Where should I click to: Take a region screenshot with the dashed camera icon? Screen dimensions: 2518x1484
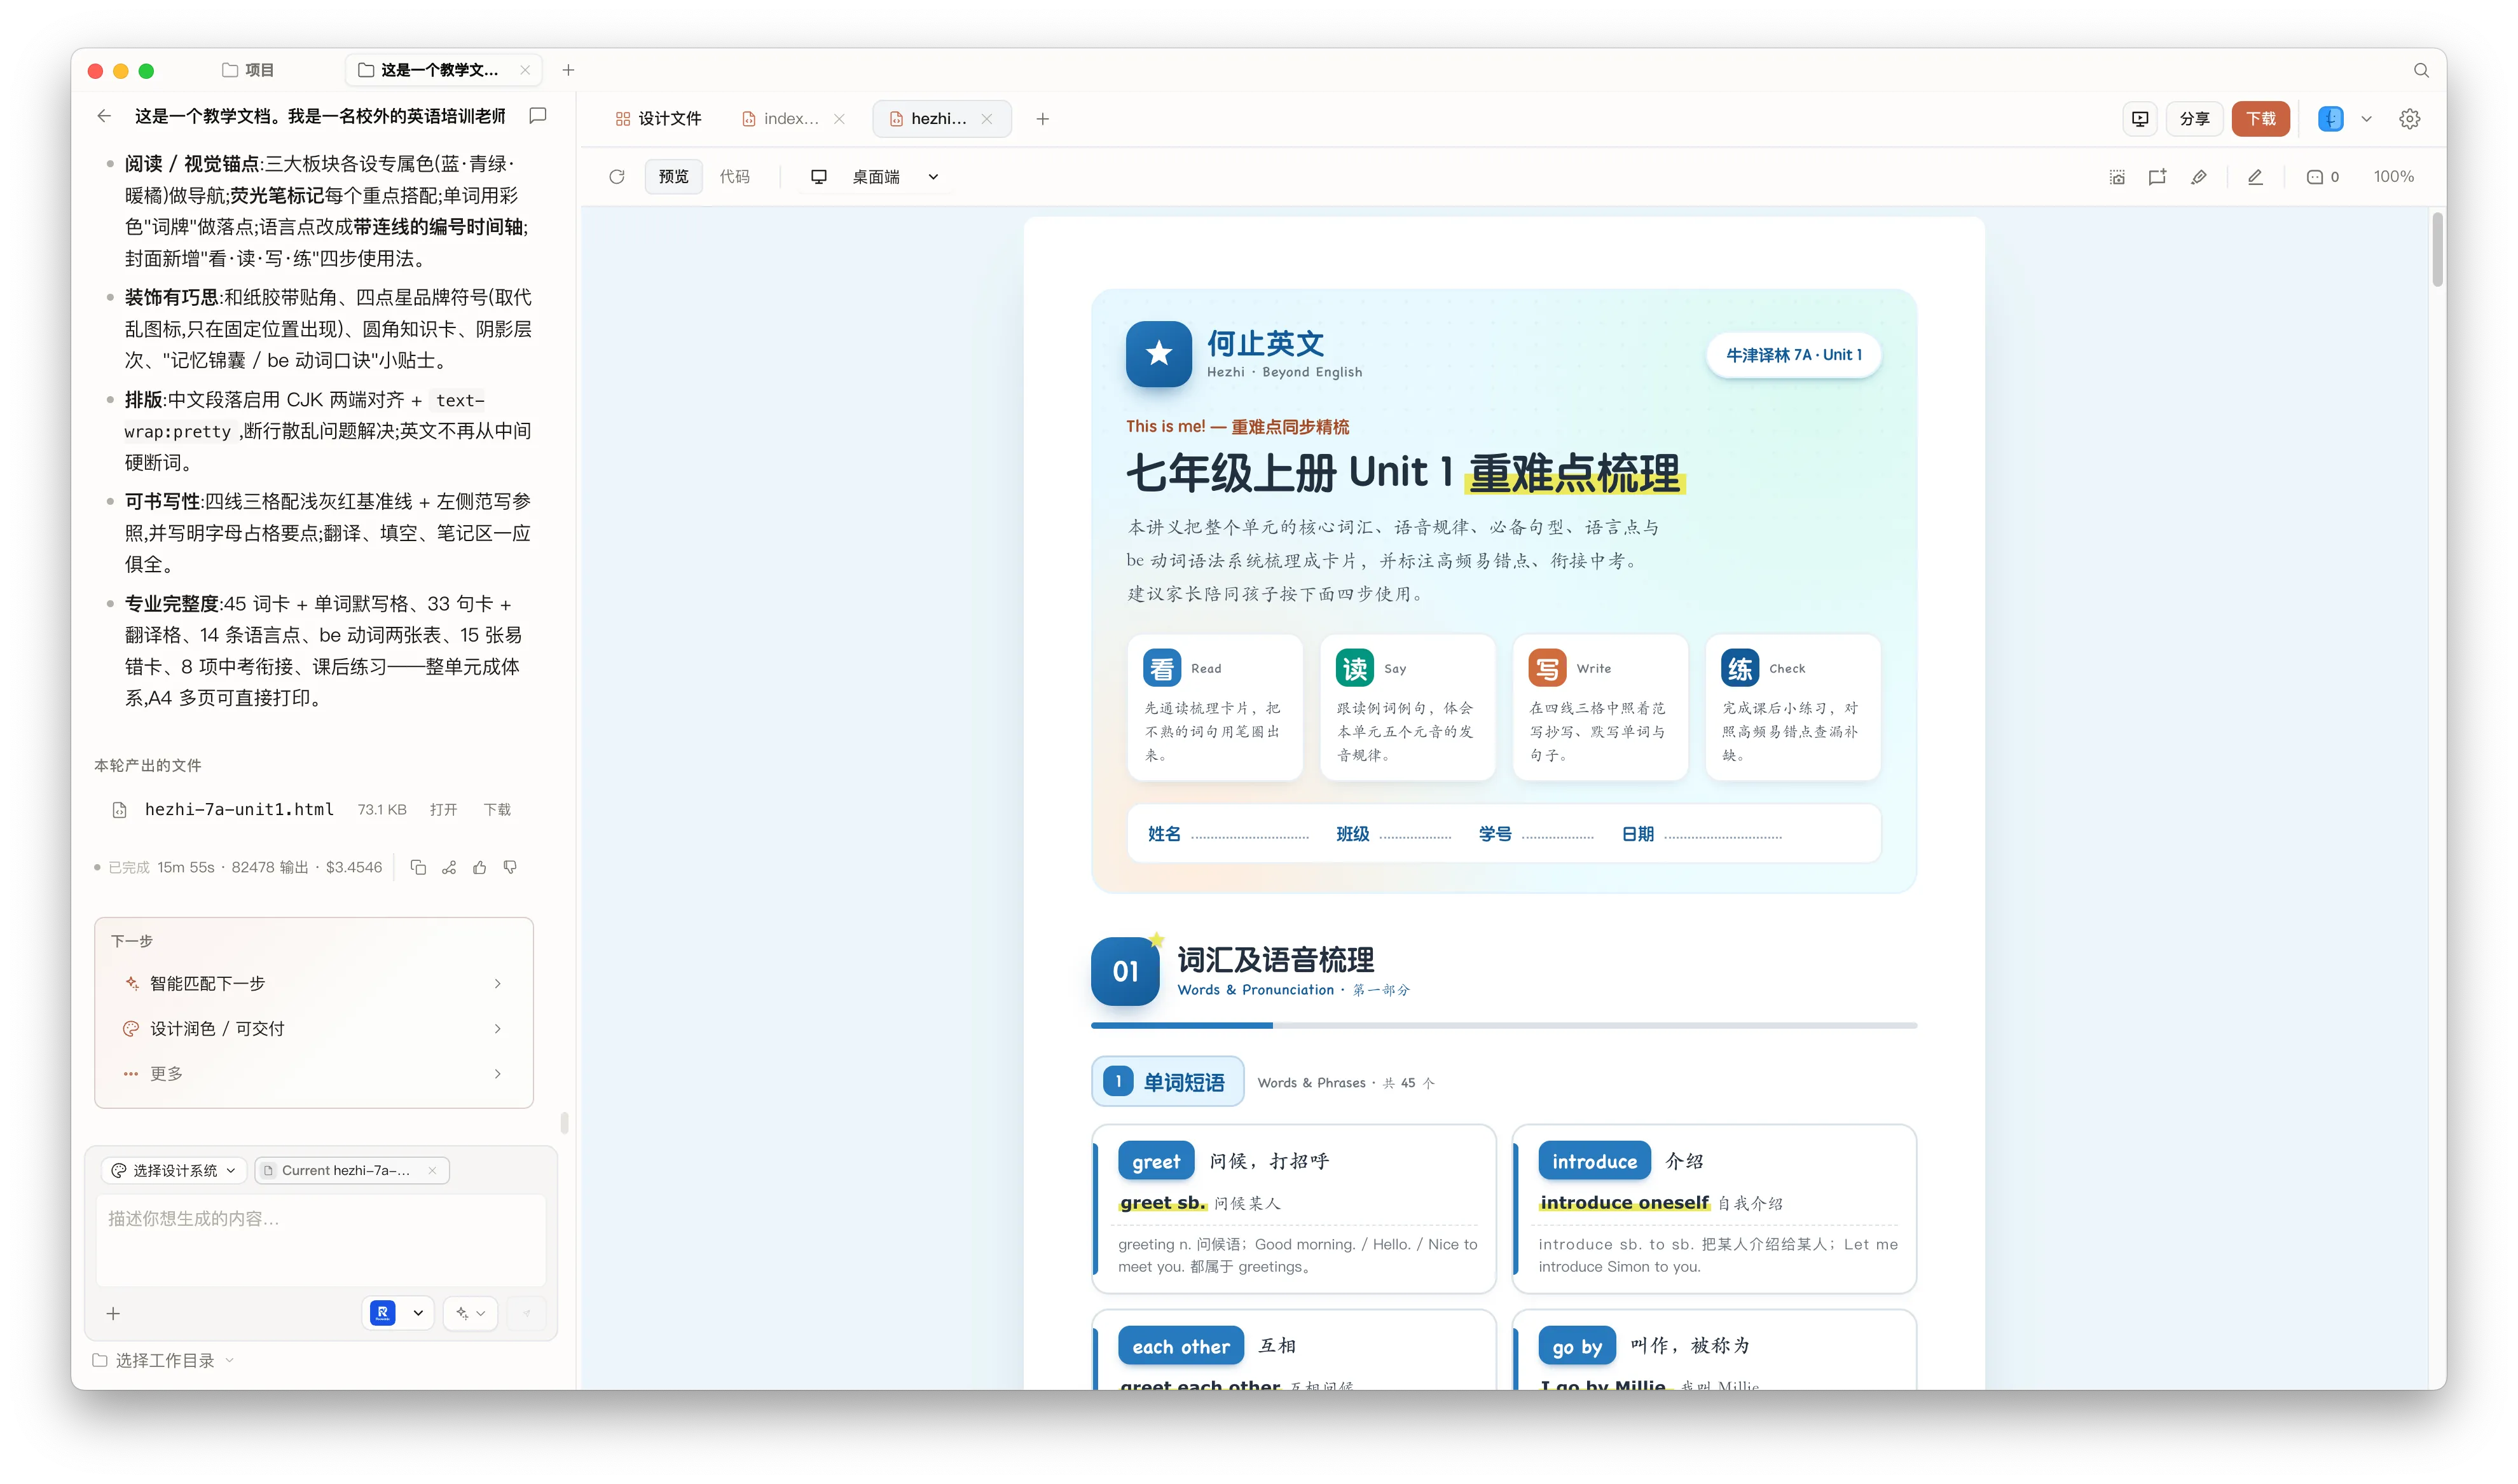(x=2117, y=177)
